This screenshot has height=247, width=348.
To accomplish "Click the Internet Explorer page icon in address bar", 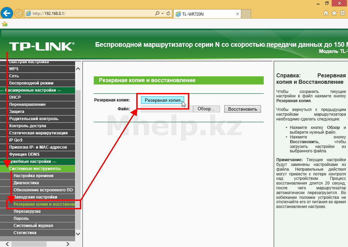I will (x=29, y=14).
